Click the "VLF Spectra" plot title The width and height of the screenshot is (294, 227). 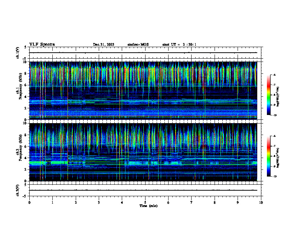[x=42, y=45]
